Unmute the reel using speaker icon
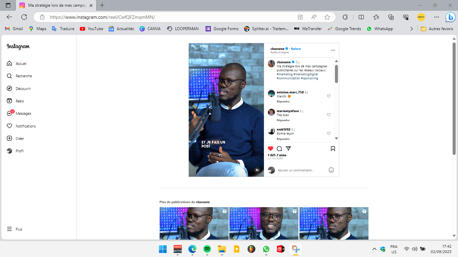Viewport: 458px width, 257px height. coord(257,170)
